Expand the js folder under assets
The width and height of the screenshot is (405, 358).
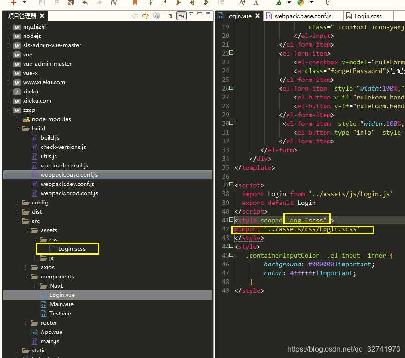pyautogui.click(x=36, y=258)
